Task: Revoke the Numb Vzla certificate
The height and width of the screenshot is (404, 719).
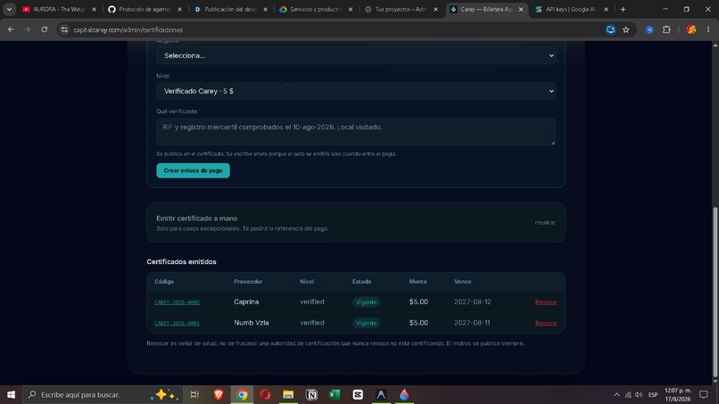Action: tap(546, 324)
